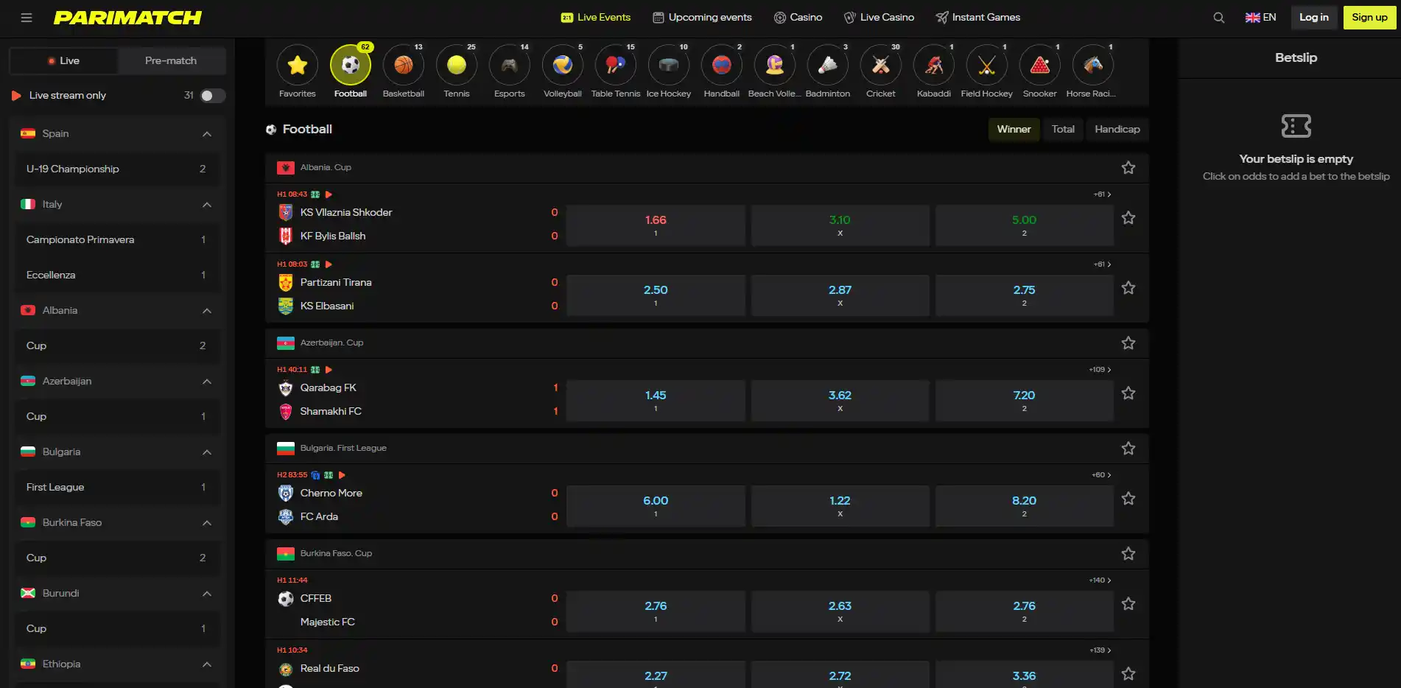Favorite the Bulgaria First League star

point(1128,449)
